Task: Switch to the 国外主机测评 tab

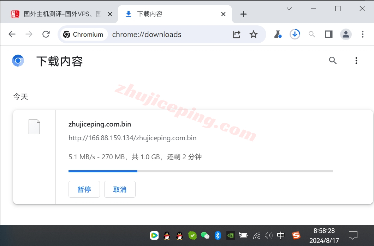Action: point(62,14)
